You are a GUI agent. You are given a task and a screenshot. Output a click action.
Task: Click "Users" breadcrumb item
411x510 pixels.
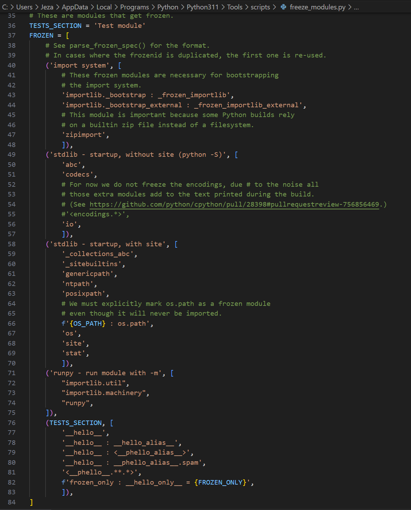click(x=24, y=7)
